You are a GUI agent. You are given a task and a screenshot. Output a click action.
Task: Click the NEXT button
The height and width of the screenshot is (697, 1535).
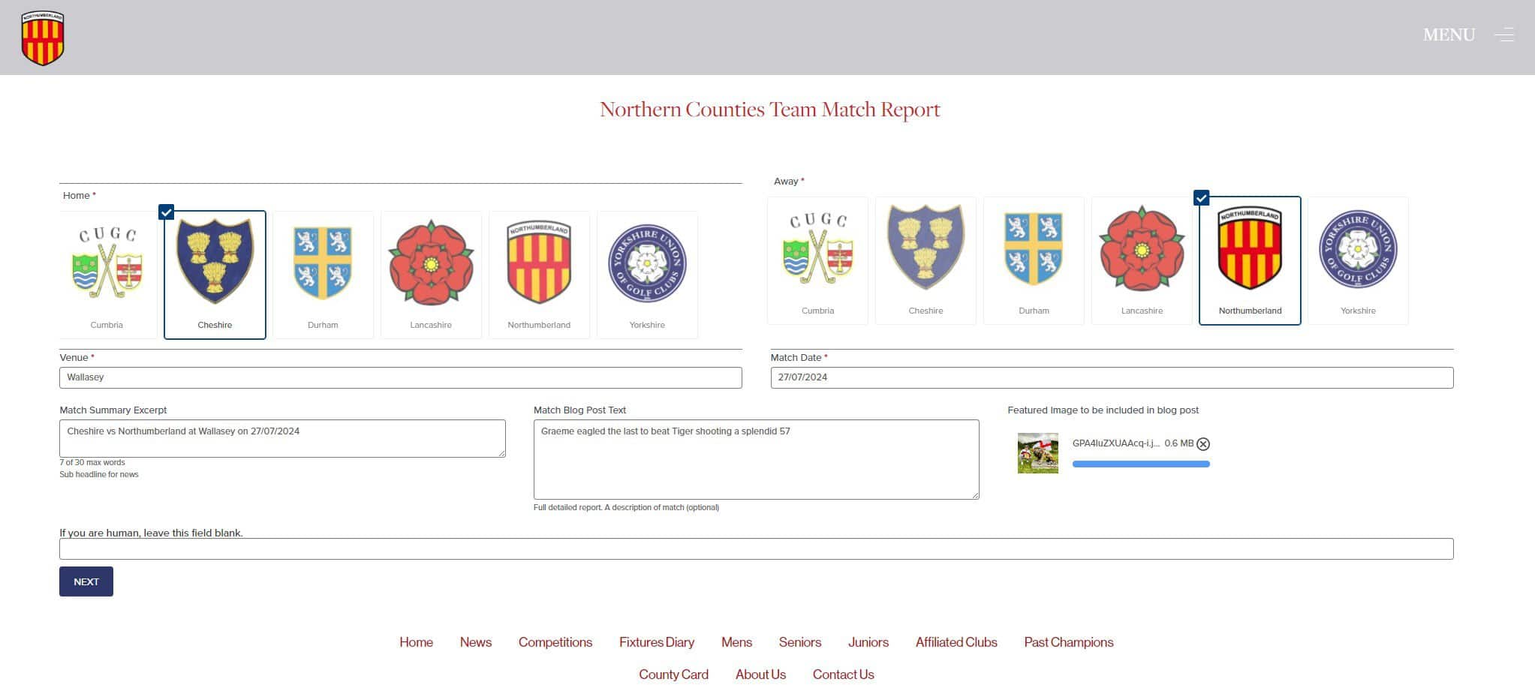(x=86, y=581)
